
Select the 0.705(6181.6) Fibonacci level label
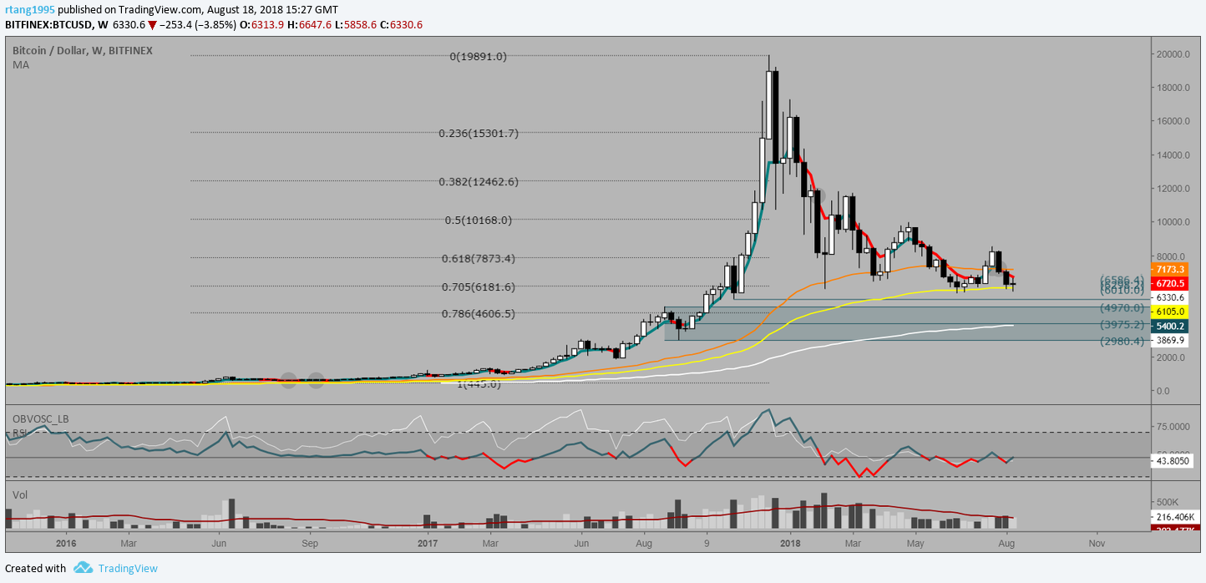(x=479, y=286)
